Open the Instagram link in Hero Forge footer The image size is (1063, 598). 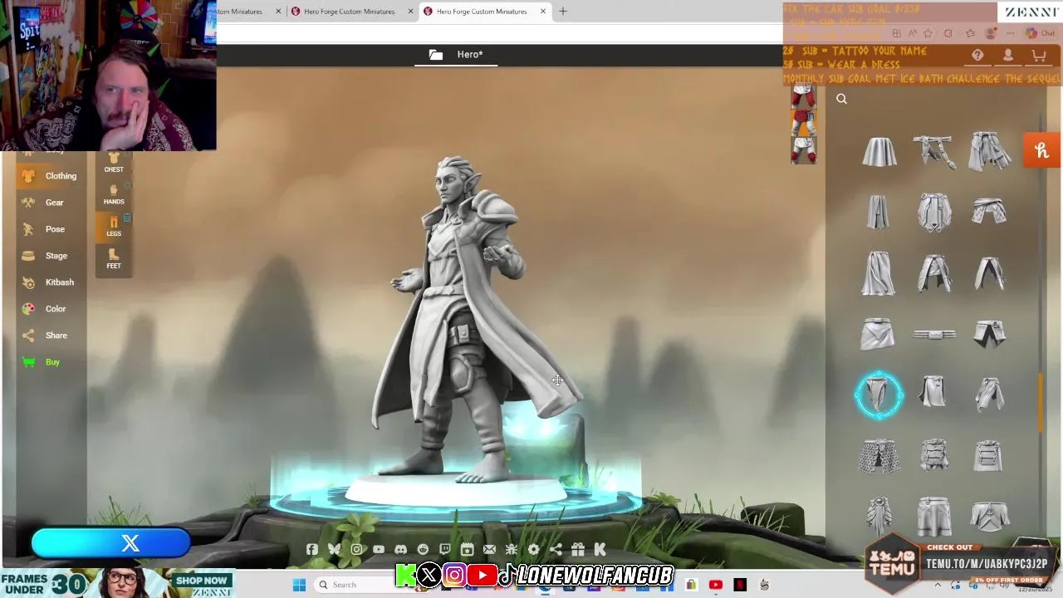356,549
